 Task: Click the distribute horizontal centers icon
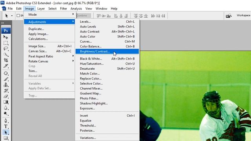coord(158,16)
